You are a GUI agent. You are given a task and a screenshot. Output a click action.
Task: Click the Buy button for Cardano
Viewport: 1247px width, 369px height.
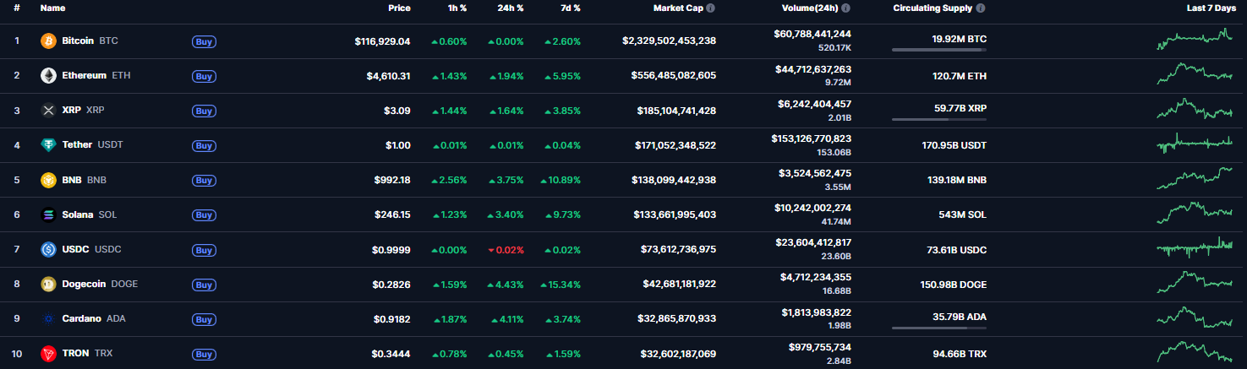click(204, 319)
